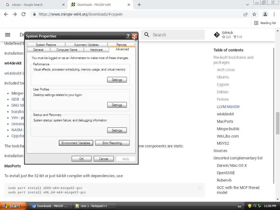
Task: Open Pre-built toolchains and packages section
Action: coord(233,60)
